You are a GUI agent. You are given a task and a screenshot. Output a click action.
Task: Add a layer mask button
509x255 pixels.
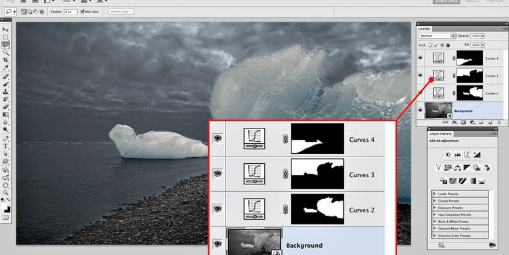[x=463, y=122]
